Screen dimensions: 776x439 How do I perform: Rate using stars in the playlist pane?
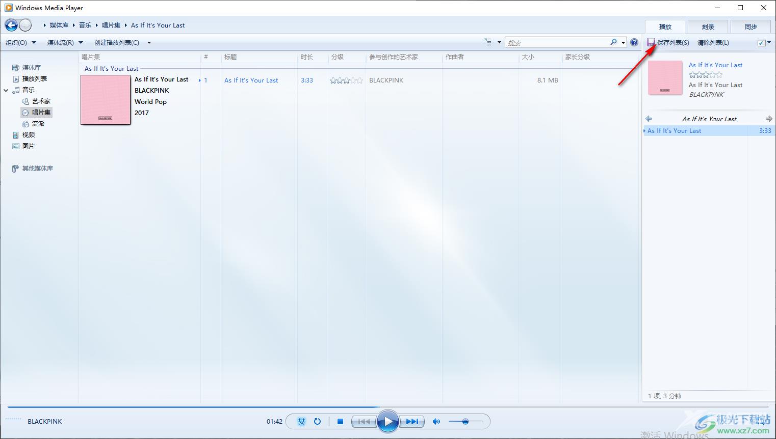[706, 74]
